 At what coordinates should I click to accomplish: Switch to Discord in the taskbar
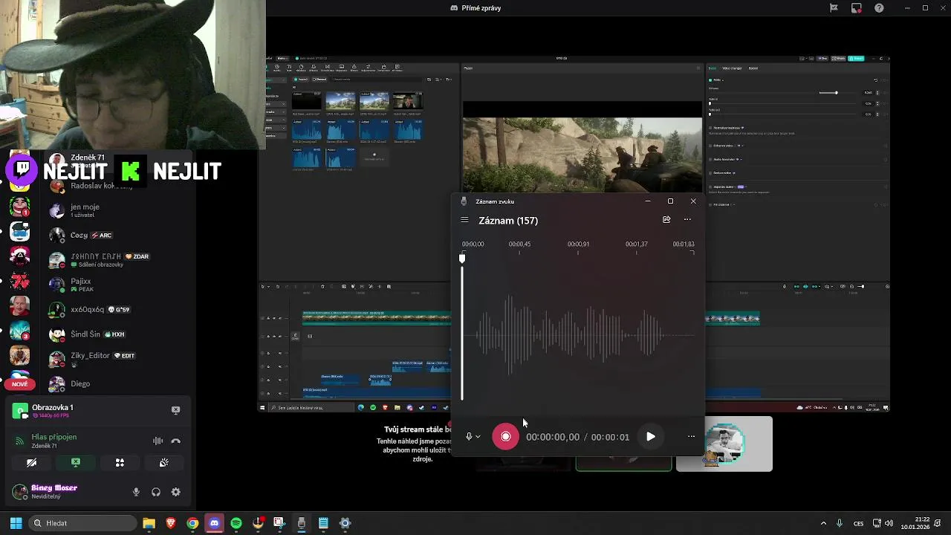[214, 523]
